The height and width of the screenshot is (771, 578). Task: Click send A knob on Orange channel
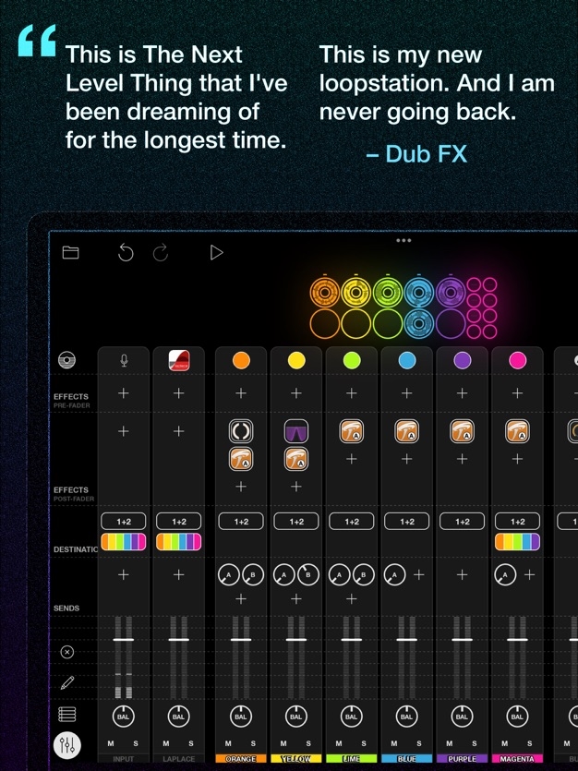coord(229,574)
